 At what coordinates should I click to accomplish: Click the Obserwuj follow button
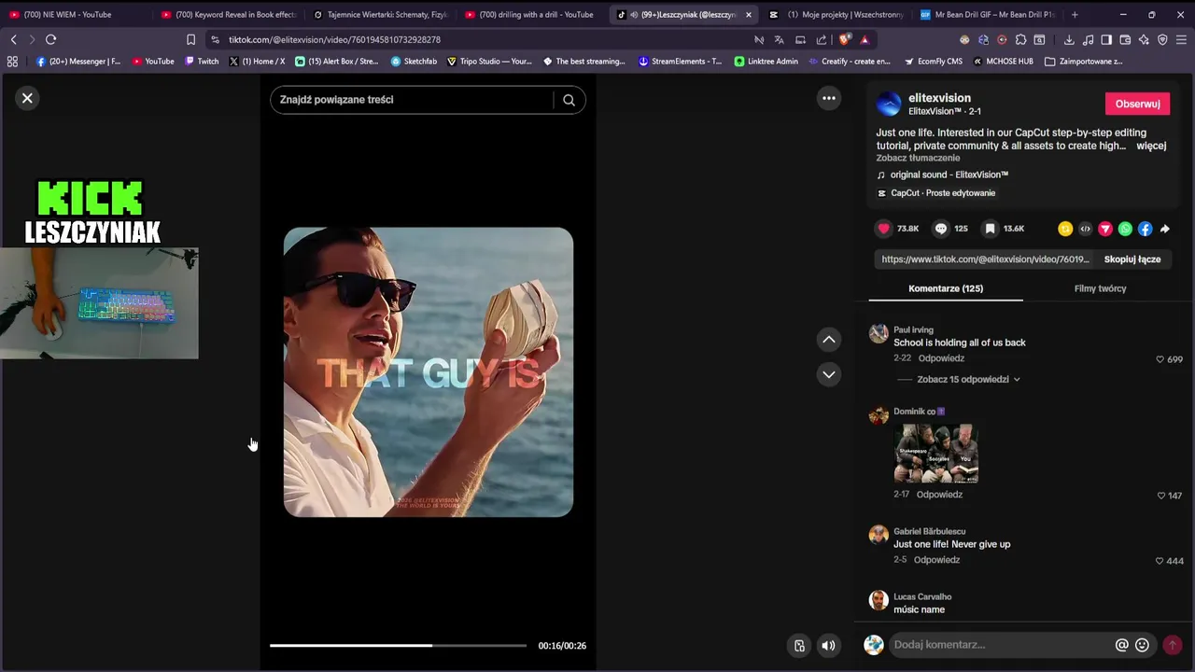pyautogui.click(x=1137, y=104)
